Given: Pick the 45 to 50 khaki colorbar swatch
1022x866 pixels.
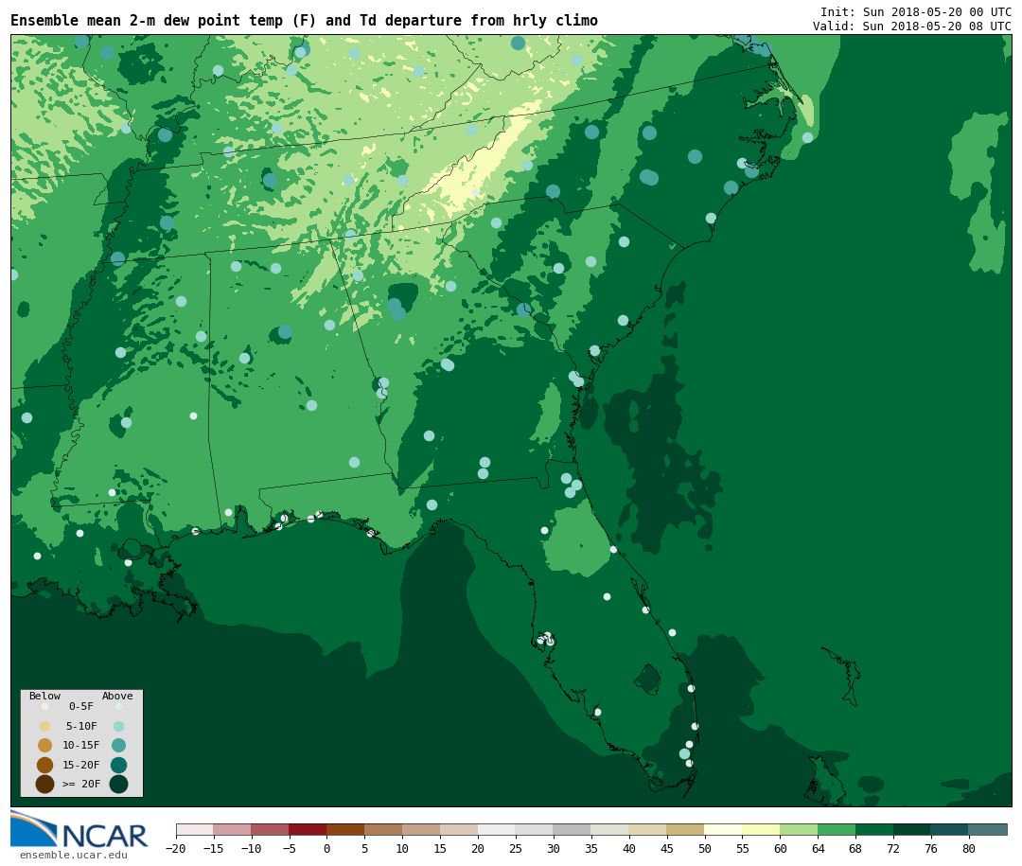Looking at the screenshot, I should coord(686,829).
